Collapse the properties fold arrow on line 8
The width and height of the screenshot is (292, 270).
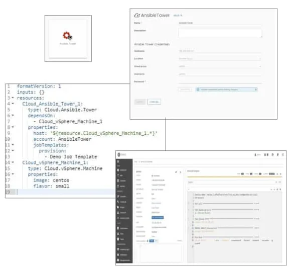pos(13,127)
